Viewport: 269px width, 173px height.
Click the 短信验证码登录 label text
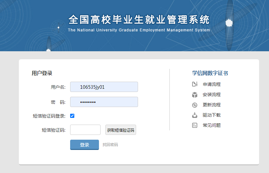click(49, 116)
